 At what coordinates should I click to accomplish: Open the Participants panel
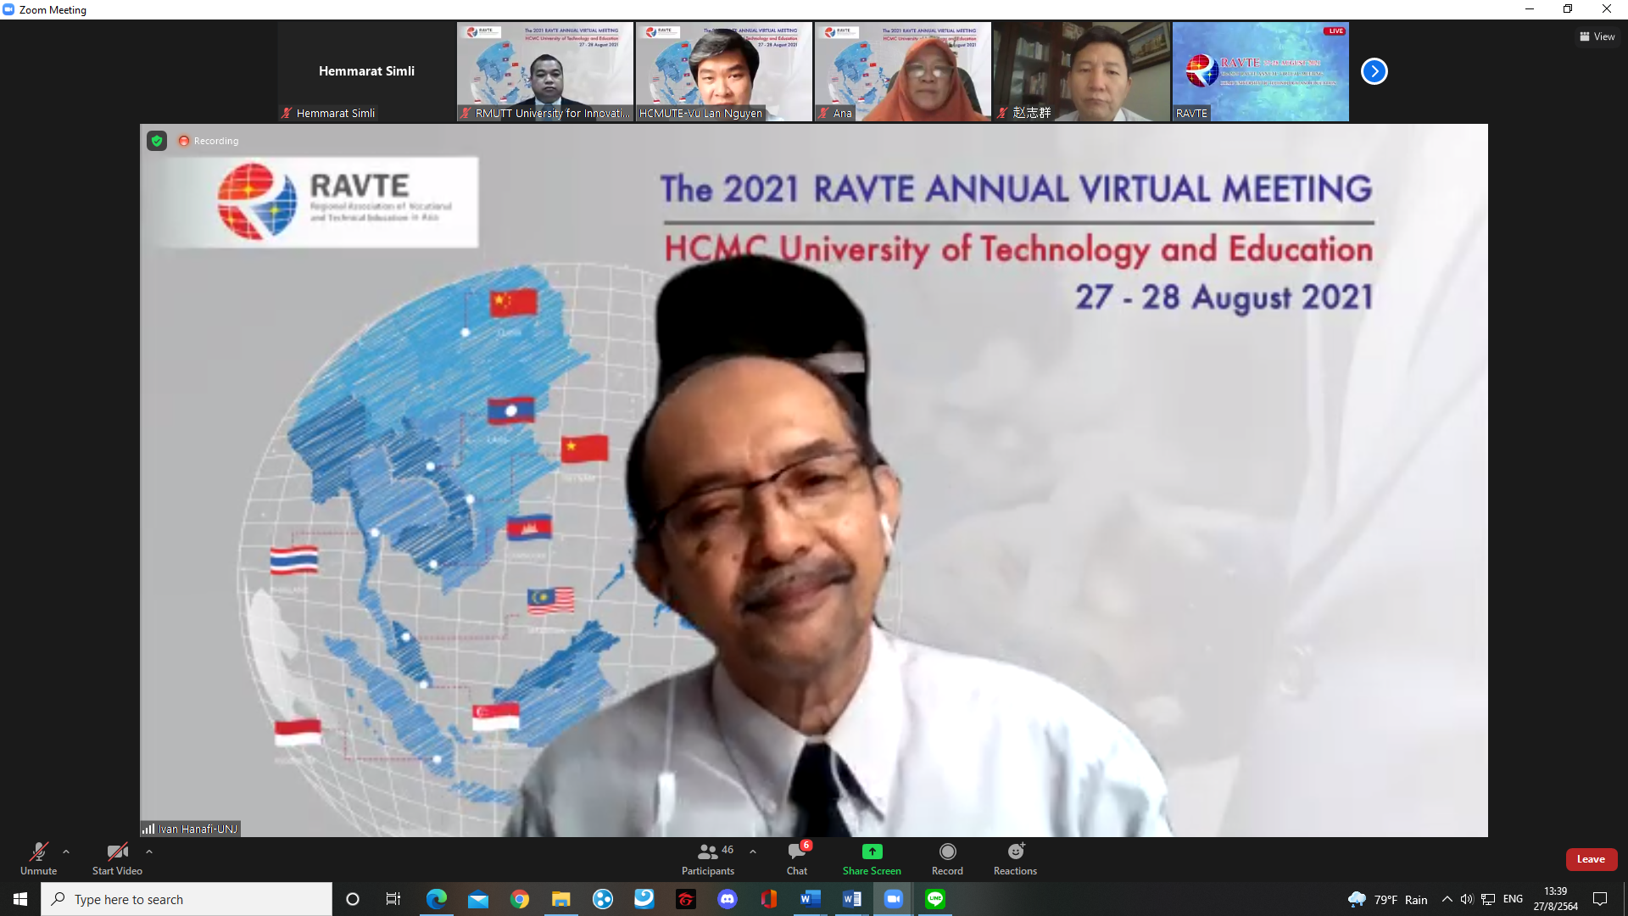pos(708,858)
